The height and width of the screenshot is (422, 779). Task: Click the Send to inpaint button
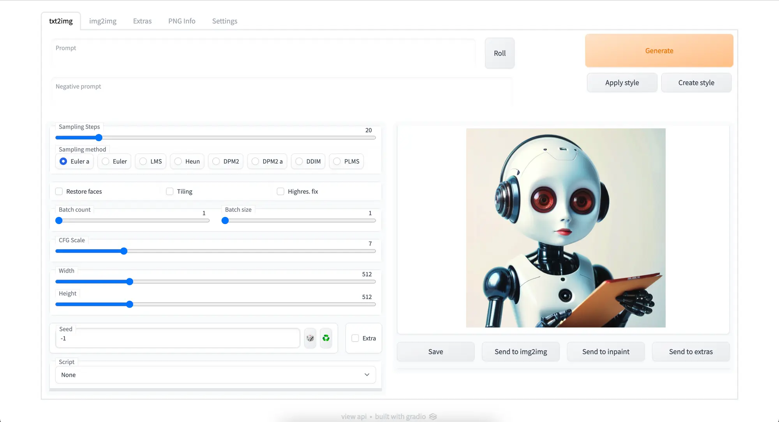(606, 352)
